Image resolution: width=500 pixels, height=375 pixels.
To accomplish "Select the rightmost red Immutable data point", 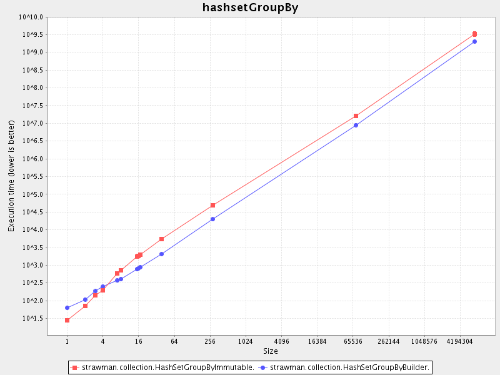I will click(x=474, y=34).
